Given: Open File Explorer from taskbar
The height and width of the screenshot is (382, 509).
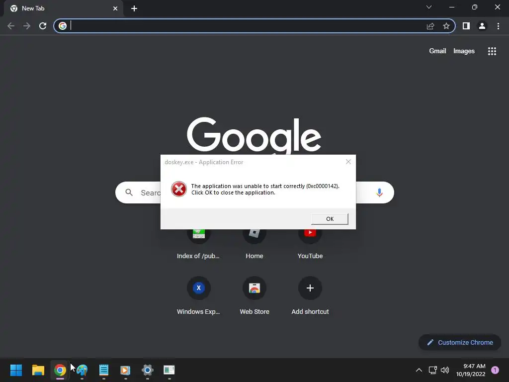Looking at the screenshot, I should pyautogui.click(x=38, y=370).
